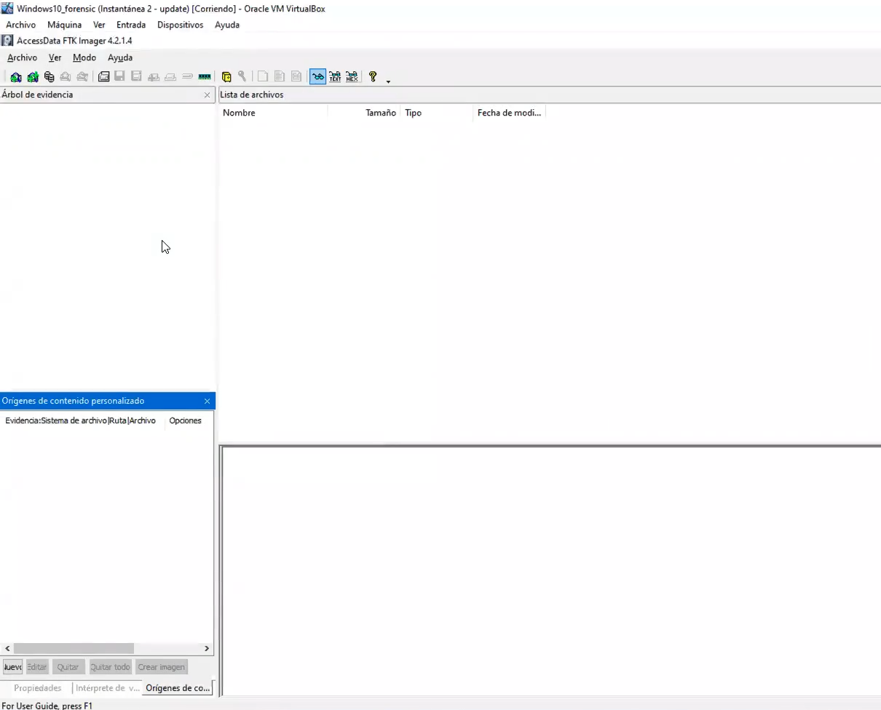Expand the toolbar options dropdown arrow
This screenshot has height=710, width=881.
point(388,81)
